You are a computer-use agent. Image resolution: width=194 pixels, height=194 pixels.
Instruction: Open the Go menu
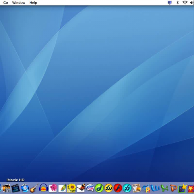5,3
